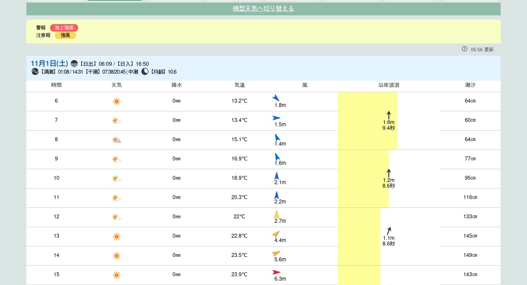Click the tide wave icon beside 満潮
The width and height of the screenshot is (527, 285).
click(35, 71)
